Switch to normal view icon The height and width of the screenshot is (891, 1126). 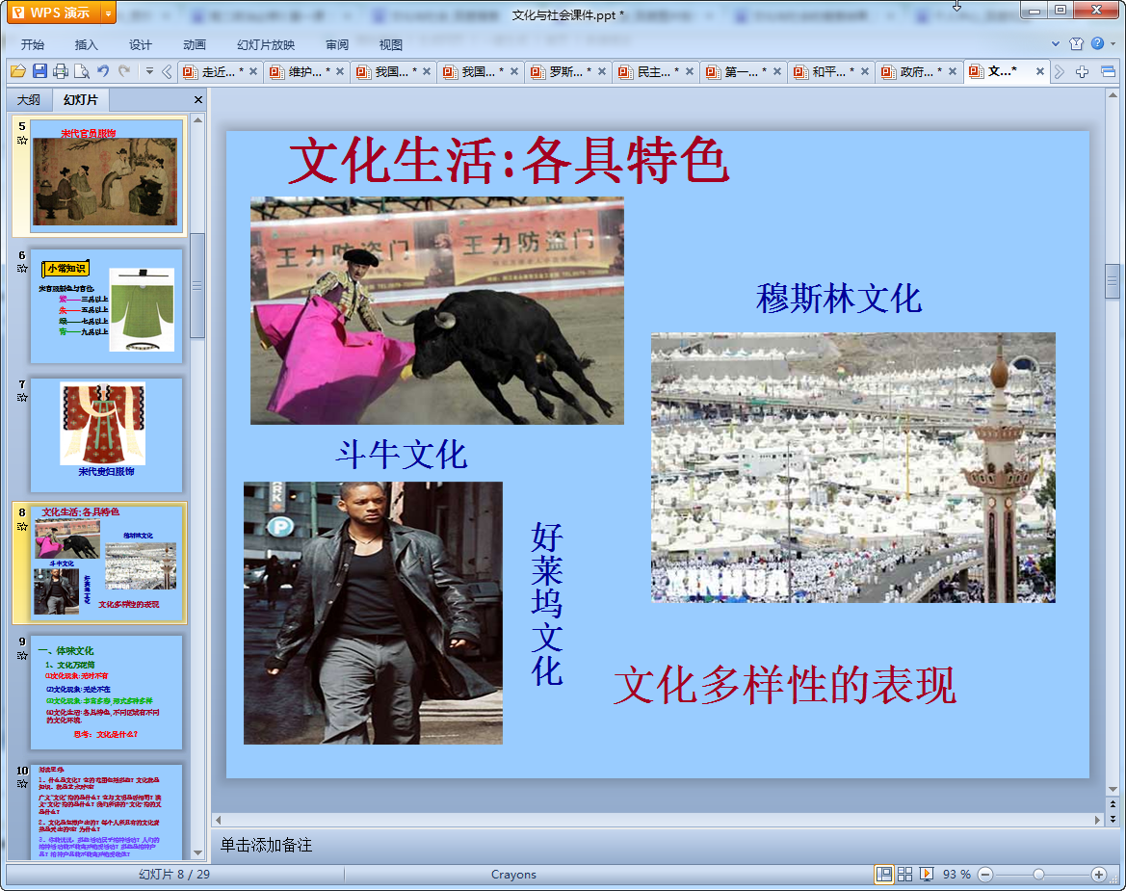tap(884, 874)
